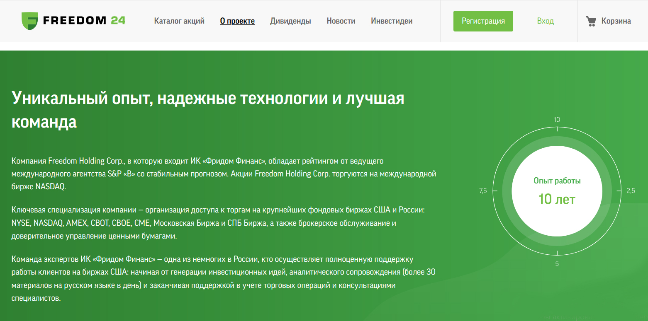Open the Новости page
Image resolution: width=648 pixels, height=321 pixels.
pos(341,21)
